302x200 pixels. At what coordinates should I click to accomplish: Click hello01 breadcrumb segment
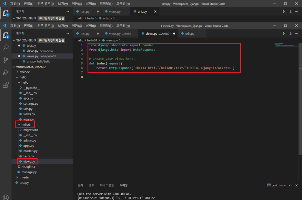(x=92, y=40)
